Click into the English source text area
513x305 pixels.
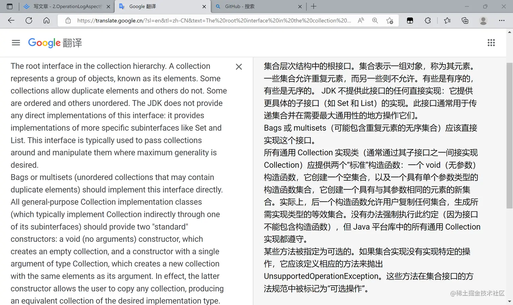[x=119, y=183]
